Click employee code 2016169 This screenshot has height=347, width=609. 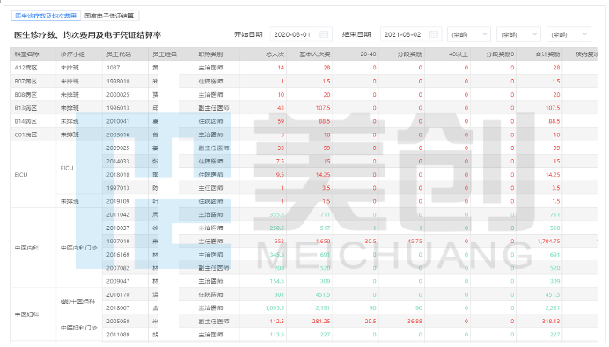tap(118, 255)
